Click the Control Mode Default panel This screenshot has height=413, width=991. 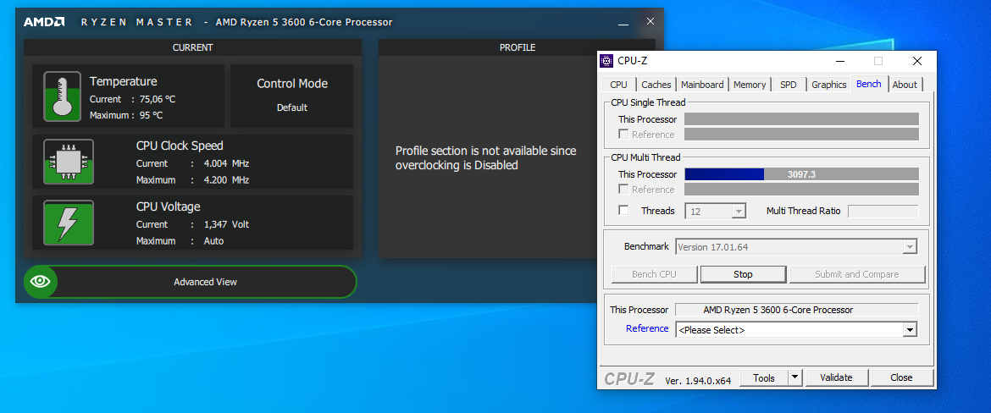[292, 96]
